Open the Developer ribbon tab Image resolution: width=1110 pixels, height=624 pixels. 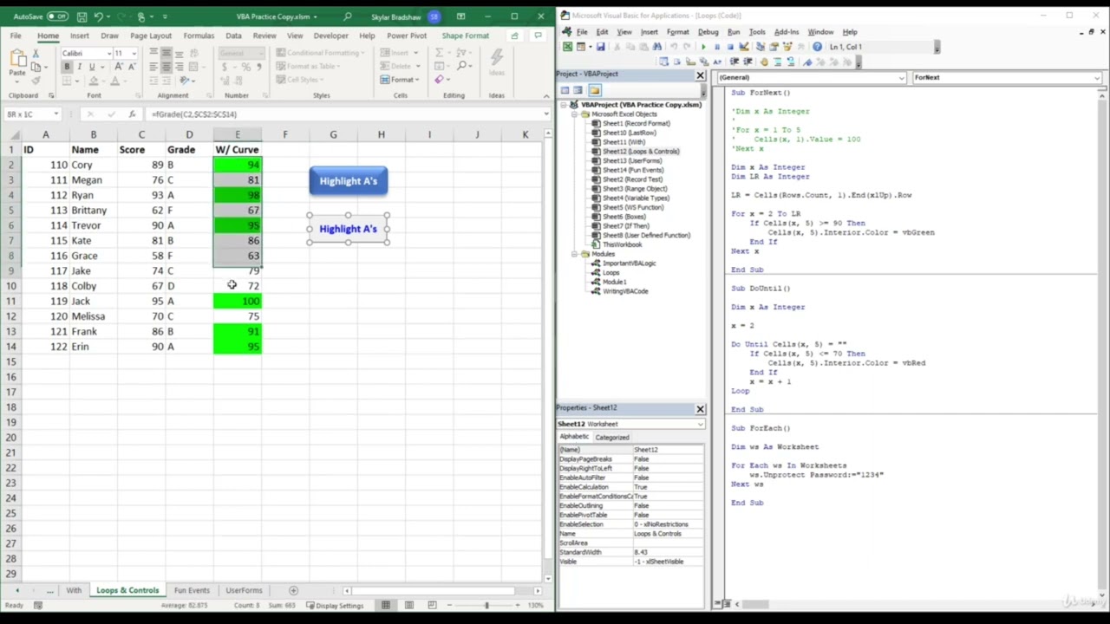[x=330, y=36]
